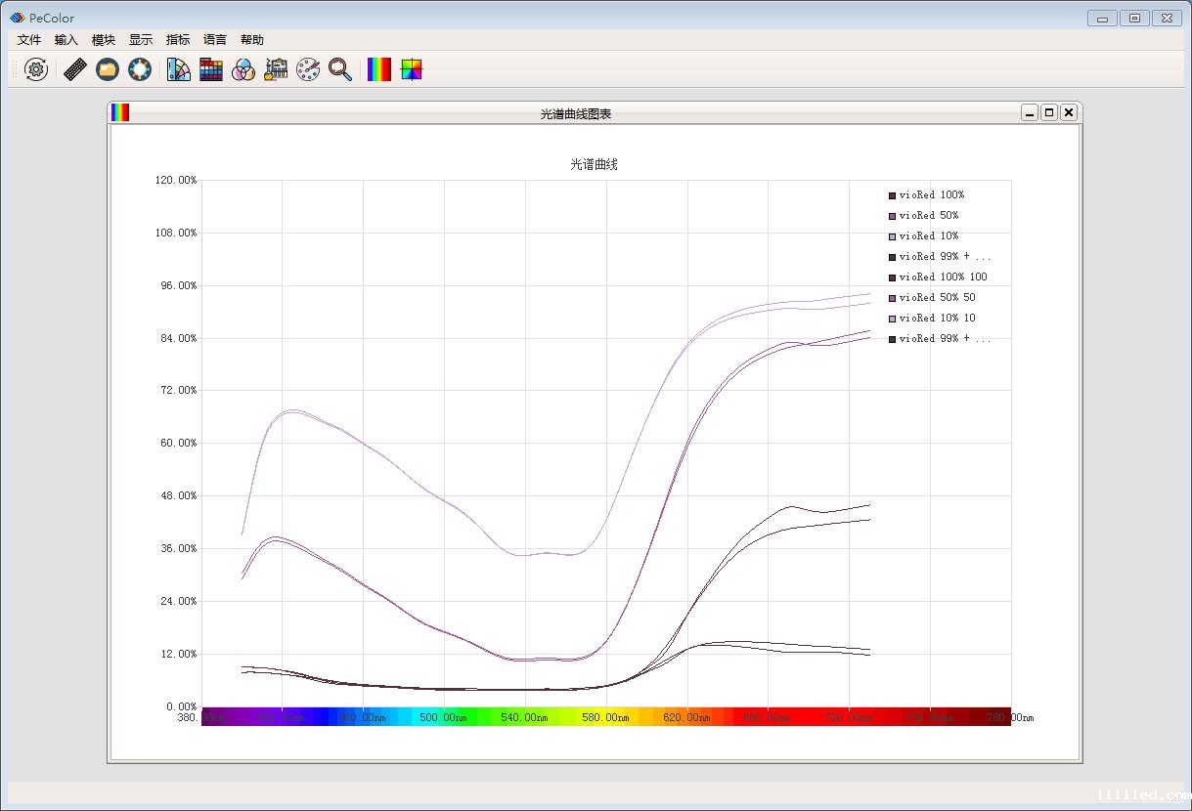The width and height of the screenshot is (1192, 811).
Task: Click the vioRed 50% 50 legend label
Action: [x=937, y=298]
